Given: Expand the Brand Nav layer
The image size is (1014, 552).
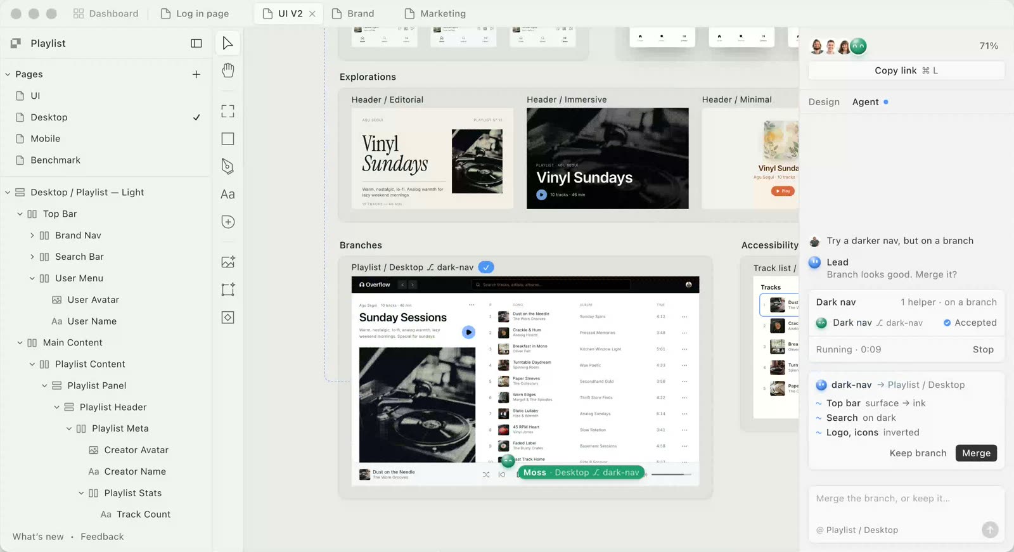Looking at the screenshot, I should [x=32, y=235].
